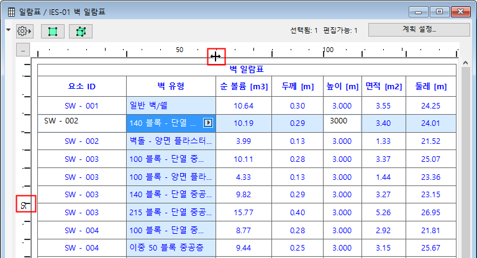Click the select-in-3D green cube icon
The height and width of the screenshot is (258, 477).
tap(81, 32)
